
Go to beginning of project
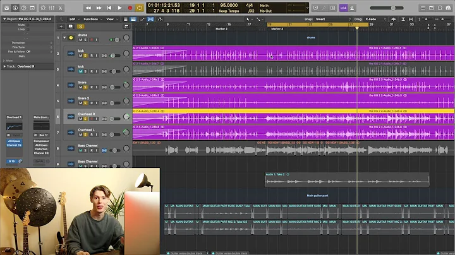pos(109,8)
